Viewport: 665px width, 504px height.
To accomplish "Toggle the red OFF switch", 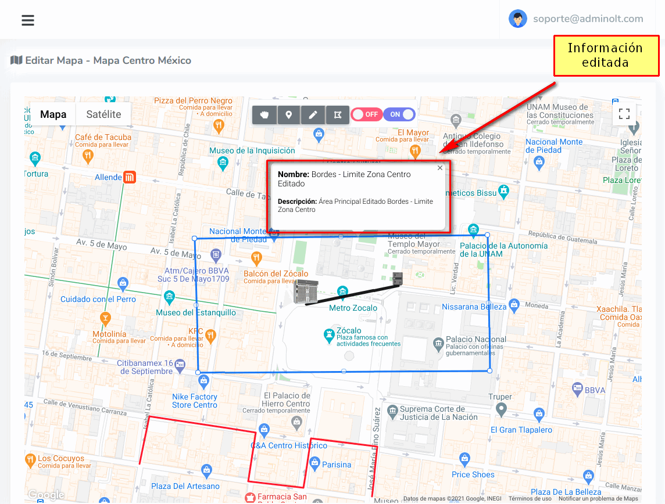I will tap(366, 114).
